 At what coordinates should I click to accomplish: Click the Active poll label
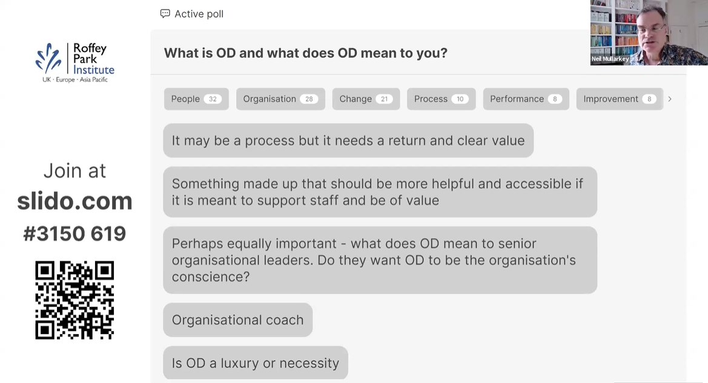(x=199, y=14)
